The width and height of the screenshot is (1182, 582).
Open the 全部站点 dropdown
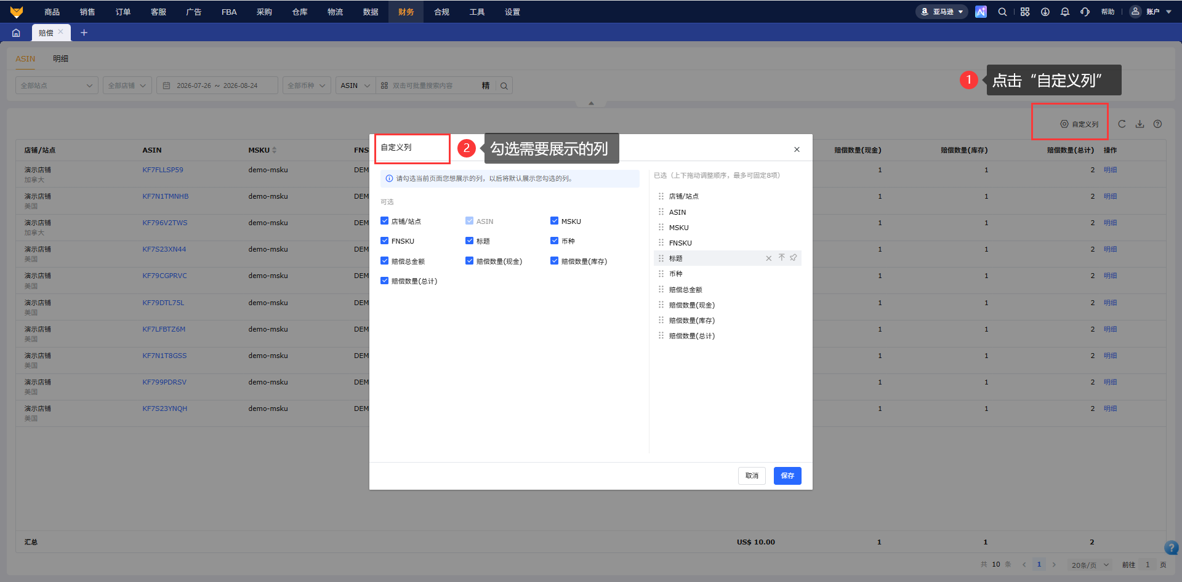pos(57,86)
